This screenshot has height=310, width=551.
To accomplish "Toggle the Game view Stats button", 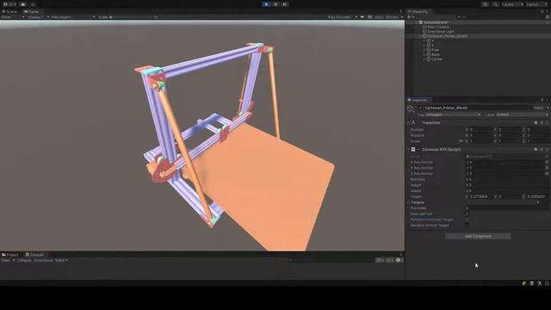I will (379, 17).
